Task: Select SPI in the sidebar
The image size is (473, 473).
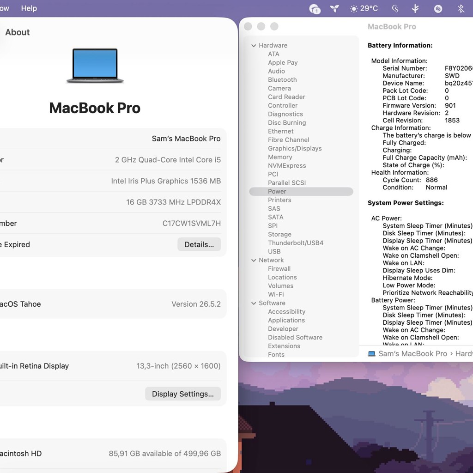Action: coord(273,226)
